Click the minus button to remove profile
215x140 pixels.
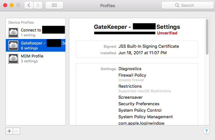17,131
